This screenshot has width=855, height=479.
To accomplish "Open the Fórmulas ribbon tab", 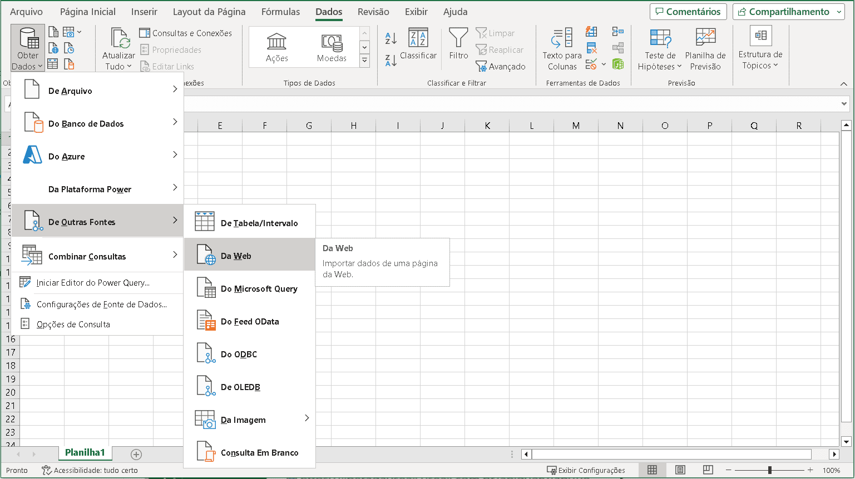I will (x=280, y=12).
